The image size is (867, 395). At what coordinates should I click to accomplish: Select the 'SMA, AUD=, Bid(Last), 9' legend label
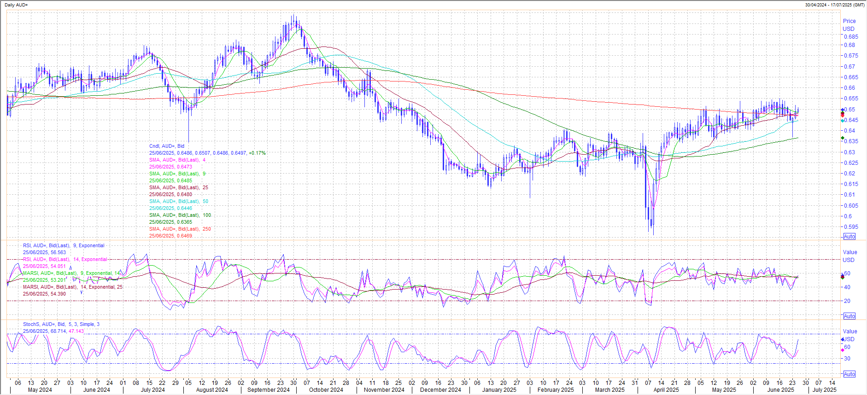[x=177, y=174]
